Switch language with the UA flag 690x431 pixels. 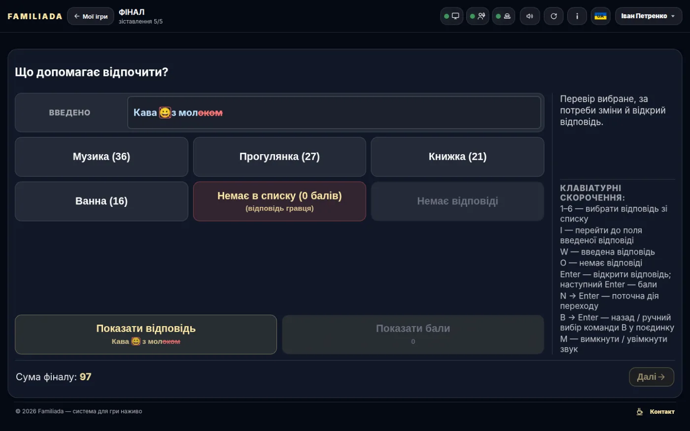coord(601,16)
